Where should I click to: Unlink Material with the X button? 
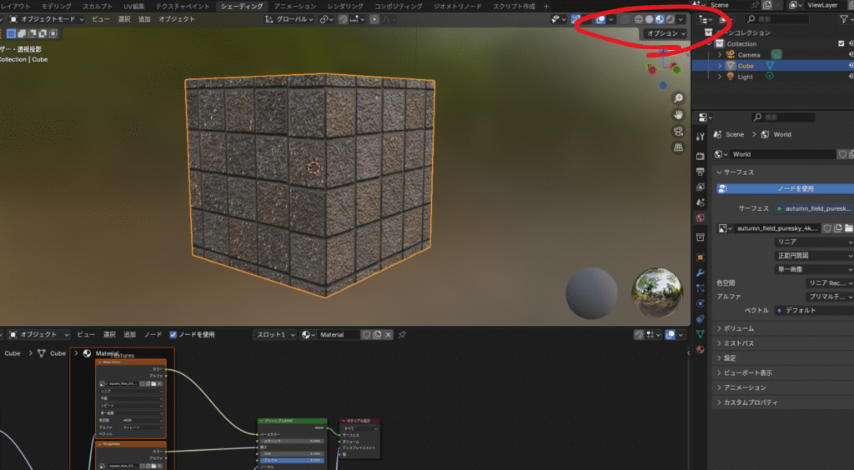click(388, 334)
